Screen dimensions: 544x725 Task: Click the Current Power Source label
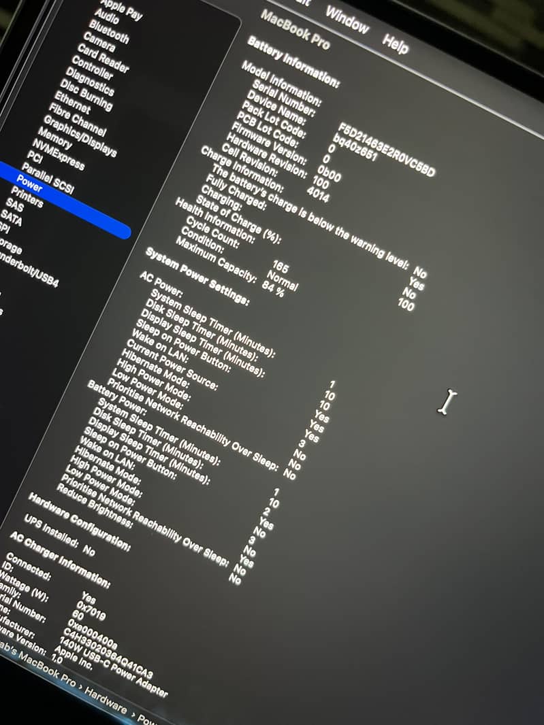tap(172, 365)
